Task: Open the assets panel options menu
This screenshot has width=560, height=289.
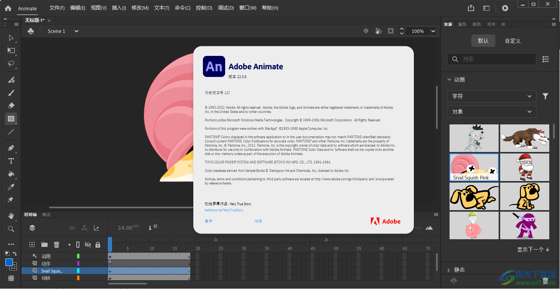Action: (553, 24)
